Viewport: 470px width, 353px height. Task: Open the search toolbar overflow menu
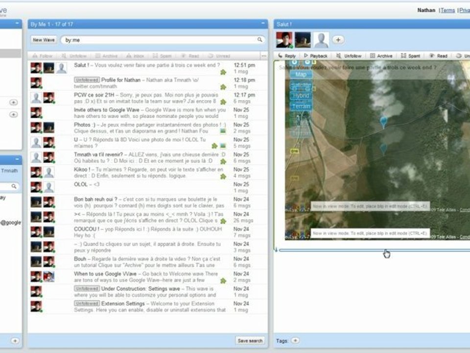pos(264,56)
